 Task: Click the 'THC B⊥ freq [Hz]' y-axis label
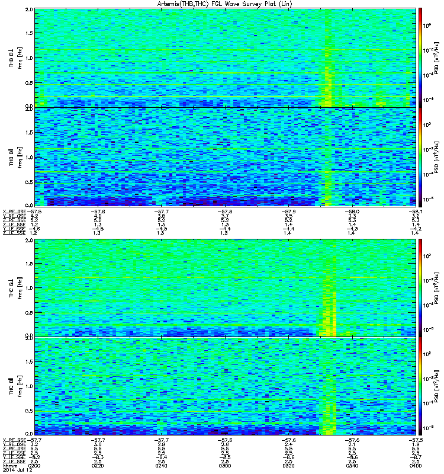pos(15,288)
